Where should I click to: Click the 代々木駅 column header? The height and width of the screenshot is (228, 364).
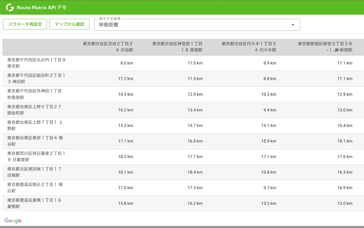pyautogui.click(x=249, y=47)
